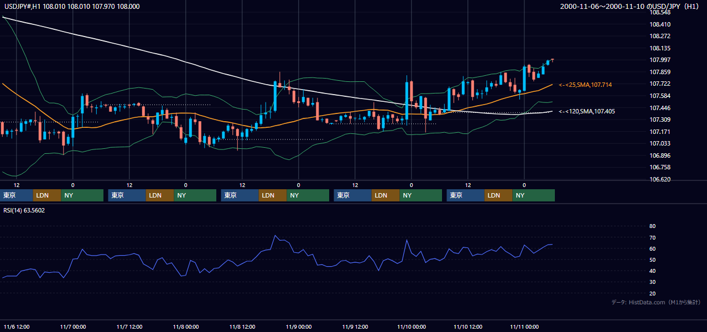
Task: Click price axis label 106.758
Action: pyautogui.click(x=661, y=168)
